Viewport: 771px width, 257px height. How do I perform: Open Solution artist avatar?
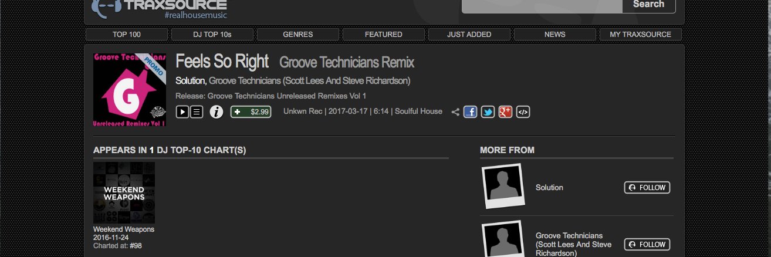click(x=502, y=187)
